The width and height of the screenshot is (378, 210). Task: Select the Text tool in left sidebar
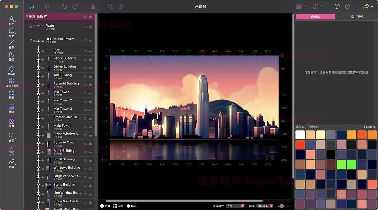12,20
